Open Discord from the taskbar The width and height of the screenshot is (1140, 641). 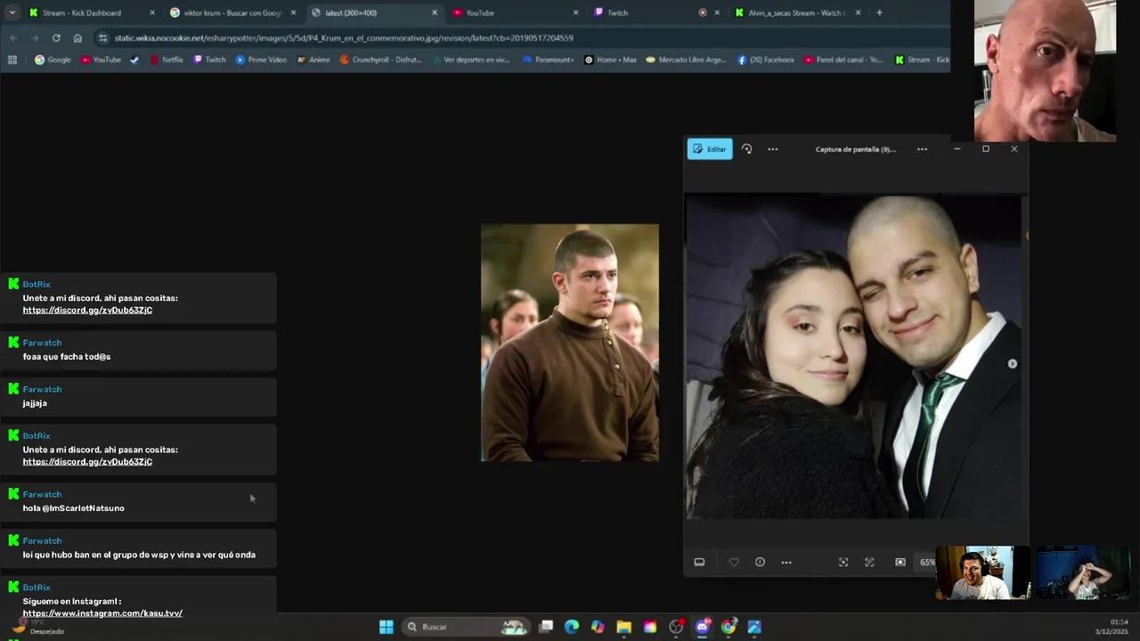(702, 627)
